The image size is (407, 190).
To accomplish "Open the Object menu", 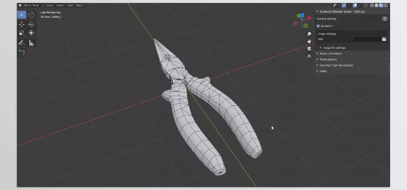I will 80,5.
